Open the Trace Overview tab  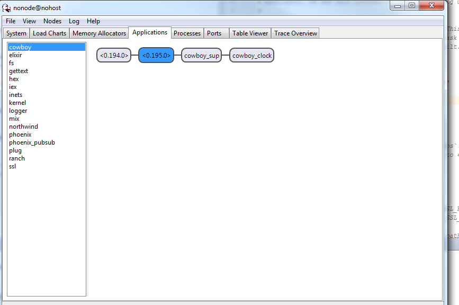295,32
